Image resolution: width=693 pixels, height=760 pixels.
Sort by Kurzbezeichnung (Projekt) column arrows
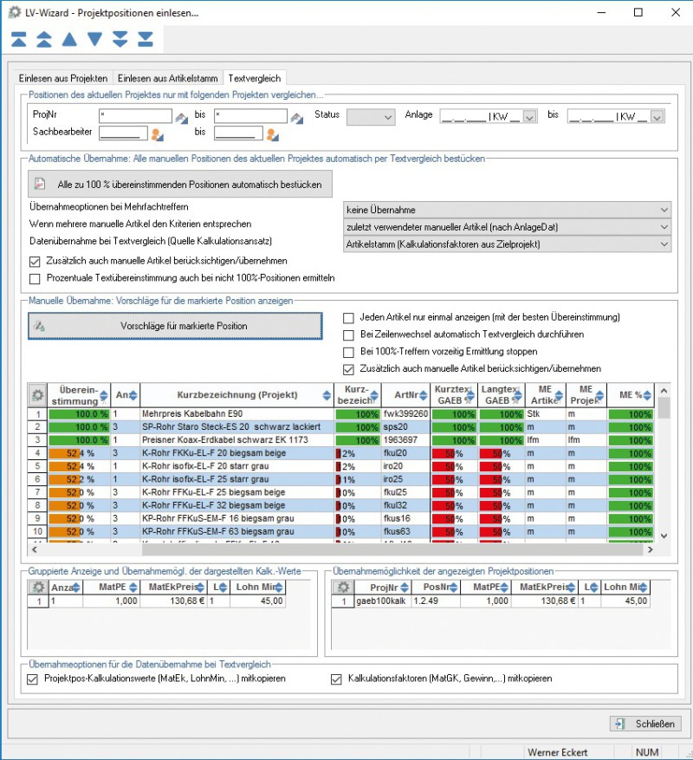(327, 395)
